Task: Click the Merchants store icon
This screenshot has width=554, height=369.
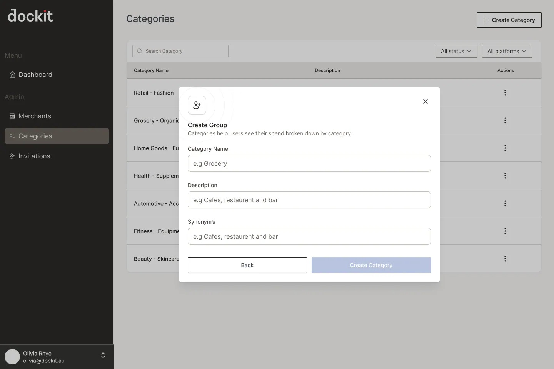Action: pyautogui.click(x=12, y=116)
